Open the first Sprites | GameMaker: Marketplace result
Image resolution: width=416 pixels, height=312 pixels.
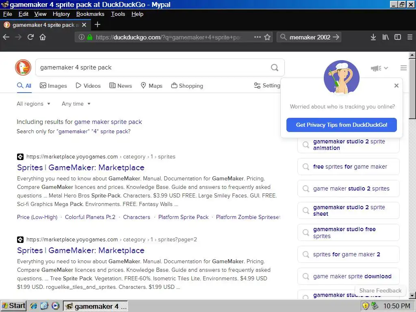coord(81,168)
